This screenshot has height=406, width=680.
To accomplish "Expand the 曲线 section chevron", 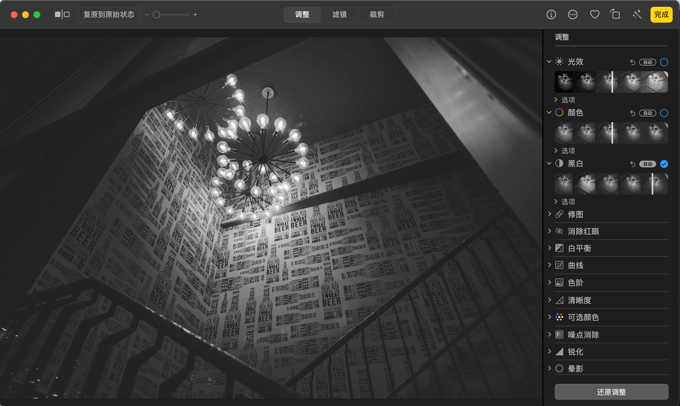I will tap(549, 265).
